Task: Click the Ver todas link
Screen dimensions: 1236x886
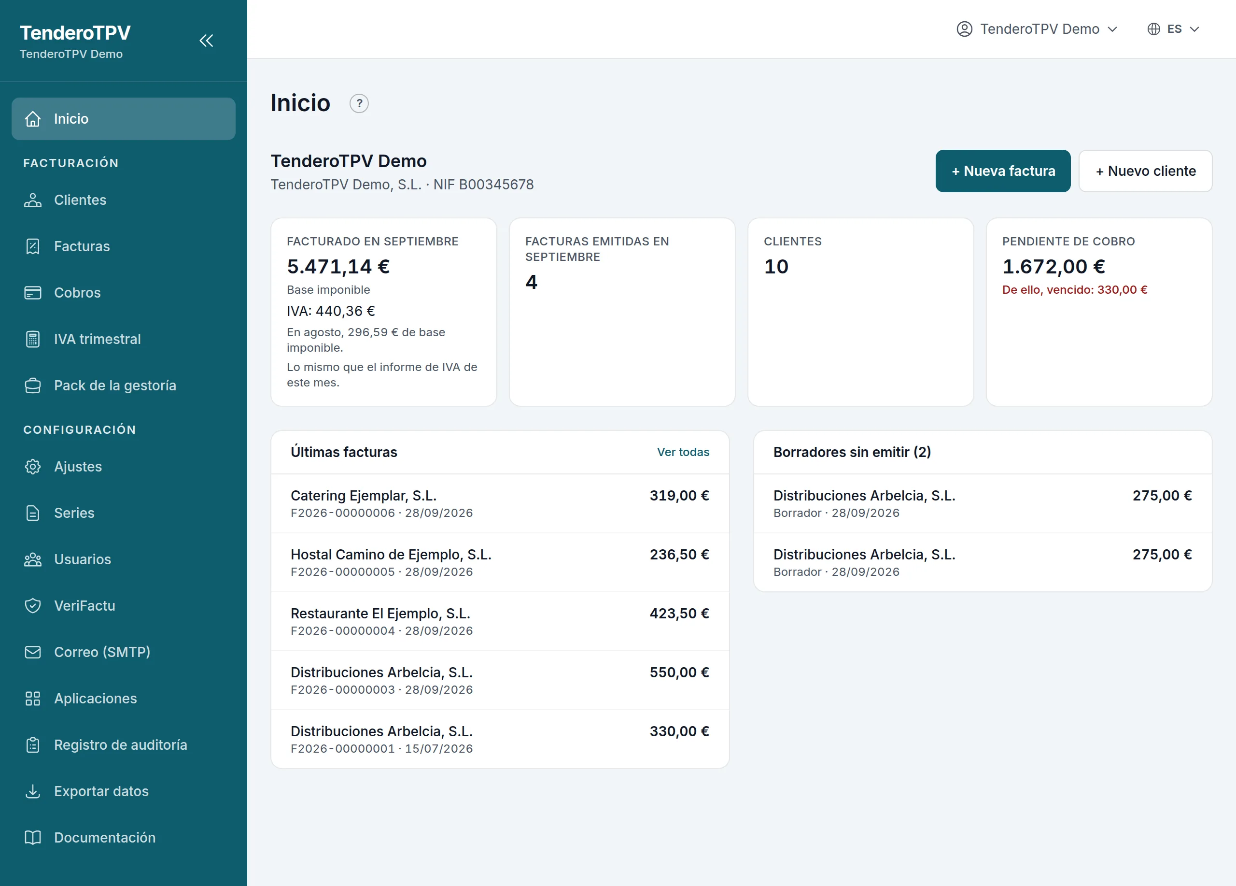Action: coord(683,452)
